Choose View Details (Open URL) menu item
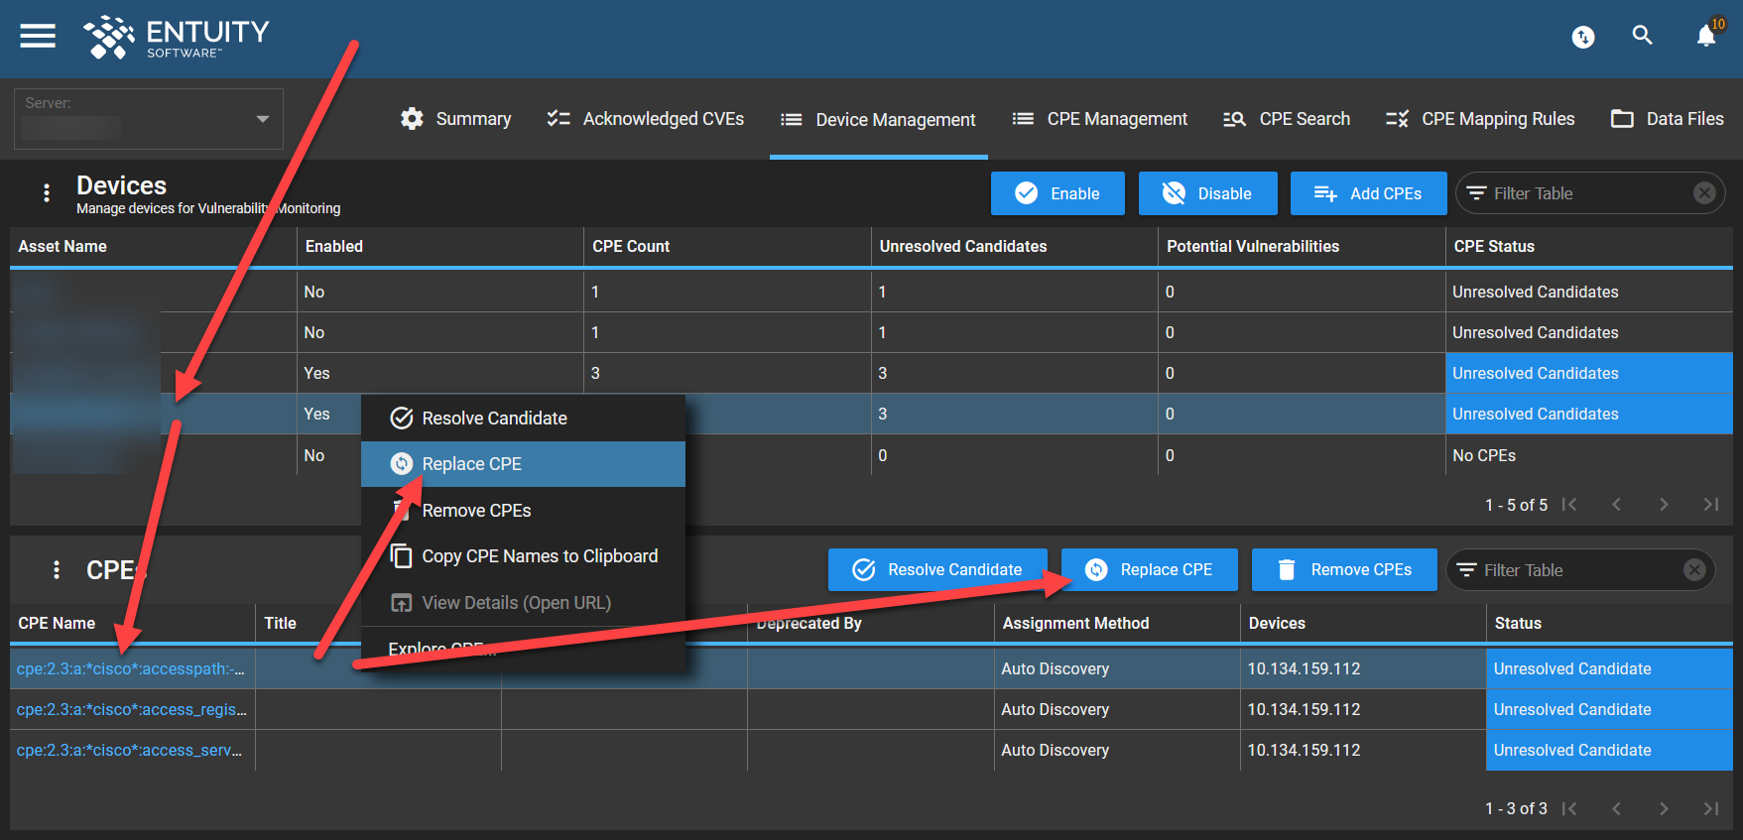 point(523,603)
